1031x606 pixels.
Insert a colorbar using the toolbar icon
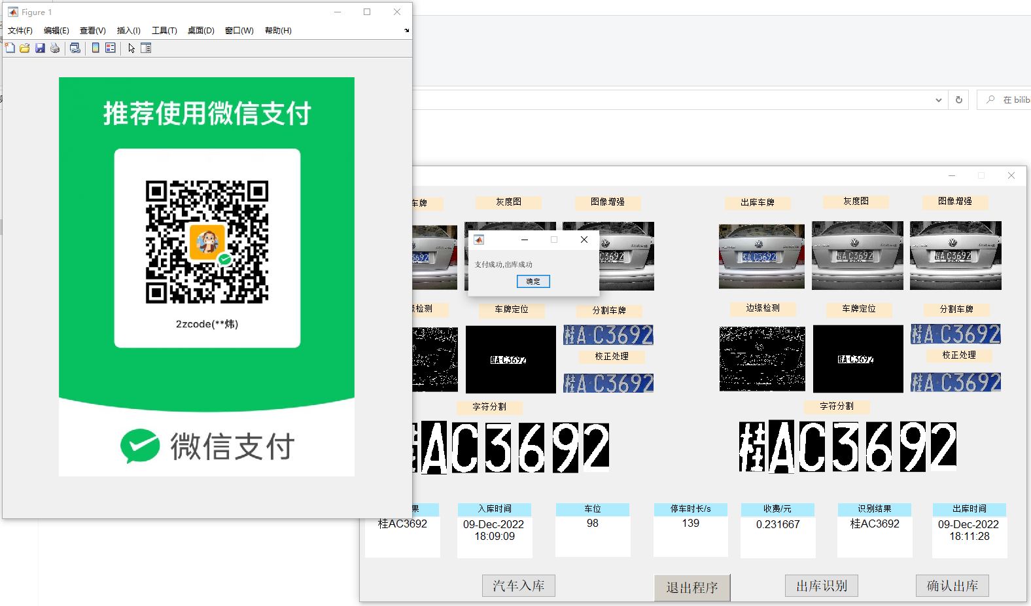click(96, 48)
